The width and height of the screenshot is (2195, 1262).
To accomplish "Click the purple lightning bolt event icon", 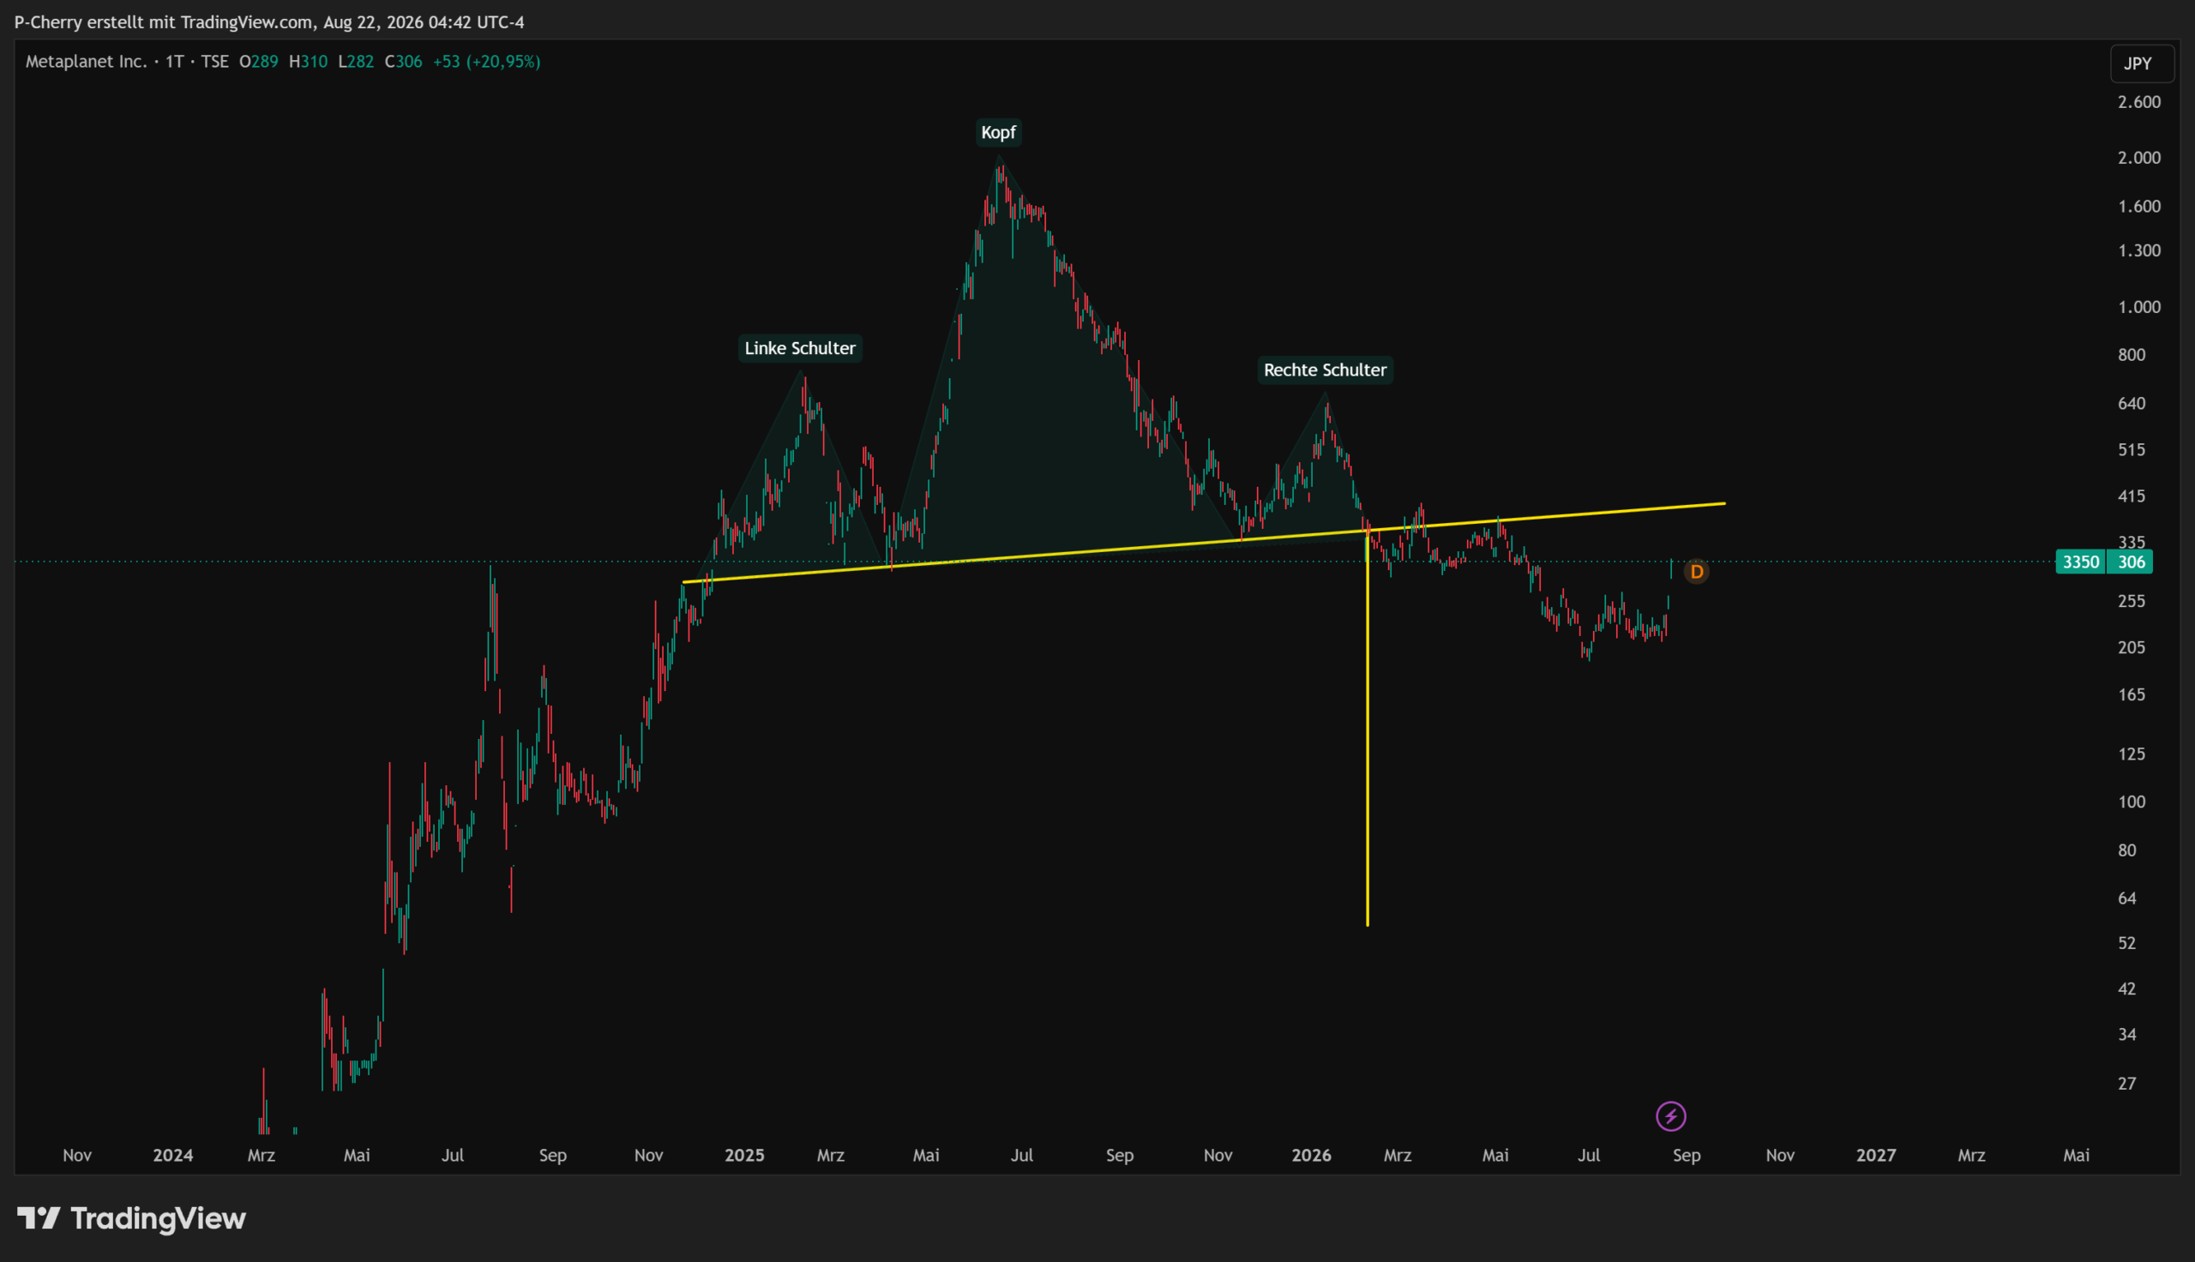I will [1671, 1116].
